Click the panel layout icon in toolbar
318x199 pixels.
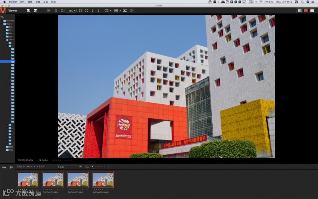106,11
